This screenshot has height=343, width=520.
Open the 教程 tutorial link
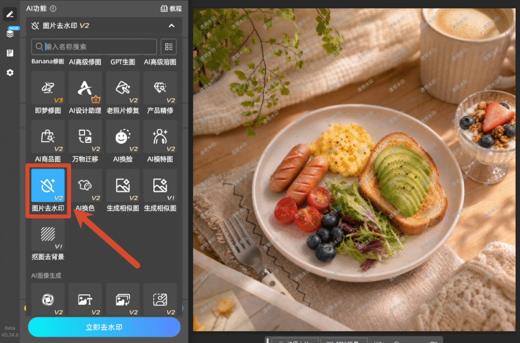tap(171, 9)
